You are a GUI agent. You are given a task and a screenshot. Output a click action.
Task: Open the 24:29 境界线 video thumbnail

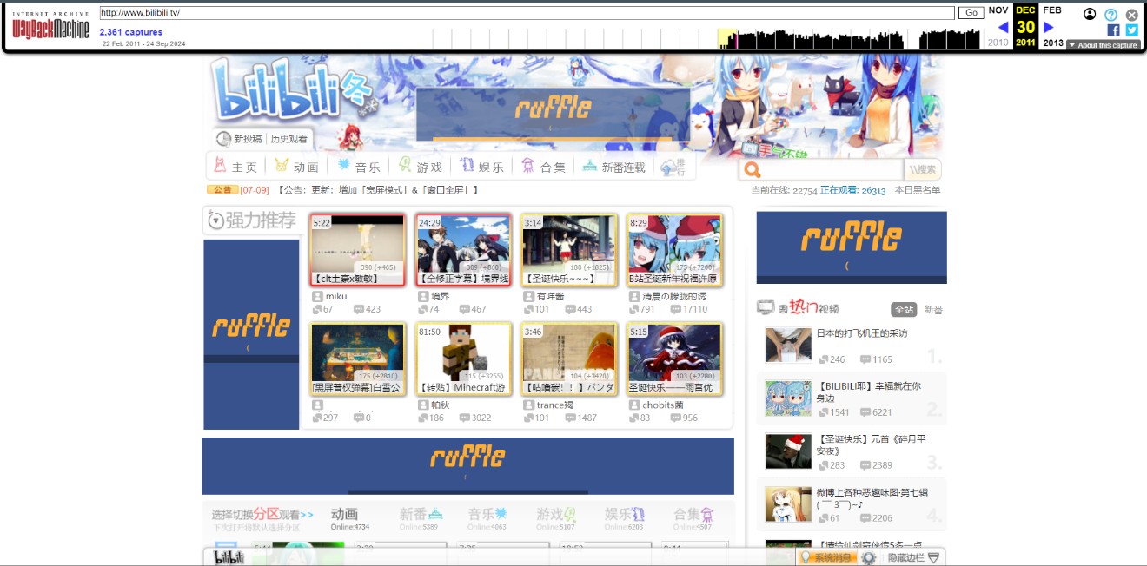tap(463, 250)
